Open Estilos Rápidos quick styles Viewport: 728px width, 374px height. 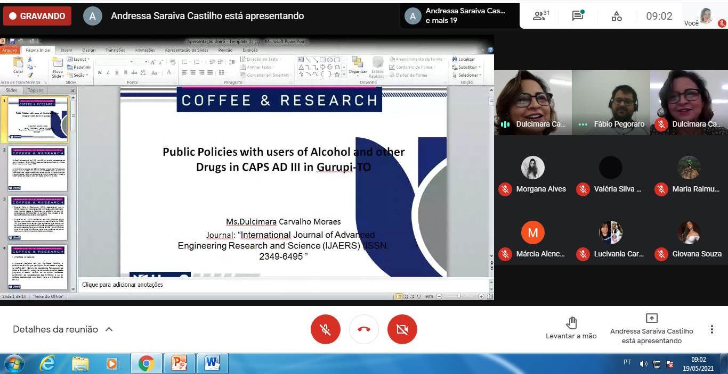tap(378, 67)
